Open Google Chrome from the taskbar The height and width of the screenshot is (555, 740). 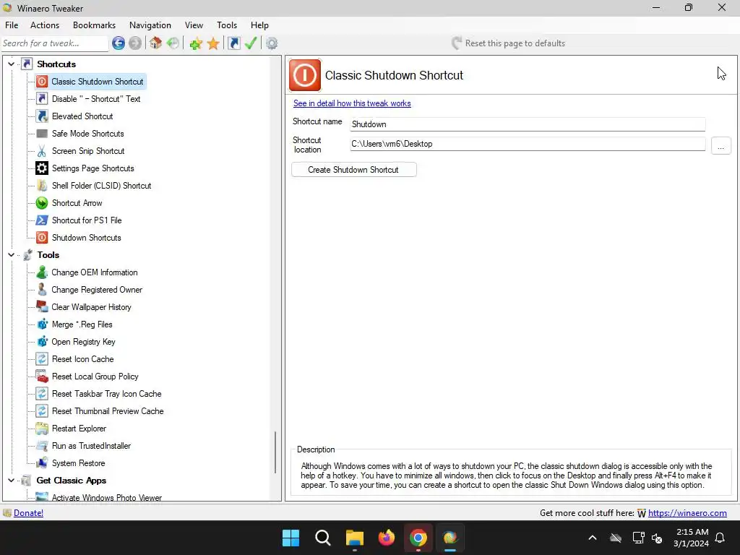[x=418, y=538]
